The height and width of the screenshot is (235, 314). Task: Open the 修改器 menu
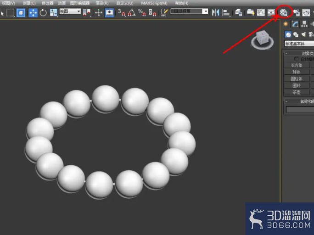(47, 3)
